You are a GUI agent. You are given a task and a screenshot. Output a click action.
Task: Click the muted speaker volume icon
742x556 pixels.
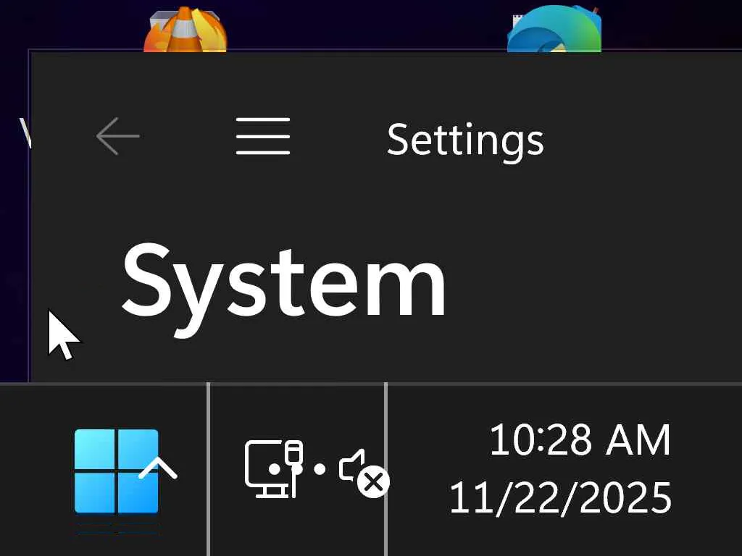(x=364, y=472)
